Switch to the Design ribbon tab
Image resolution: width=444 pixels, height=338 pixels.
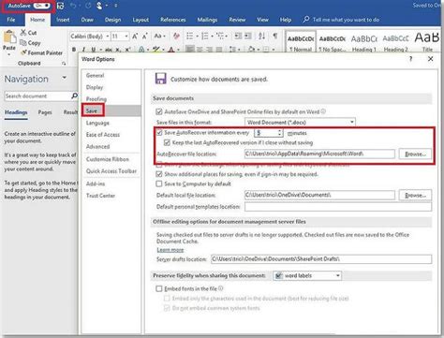pos(112,20)
